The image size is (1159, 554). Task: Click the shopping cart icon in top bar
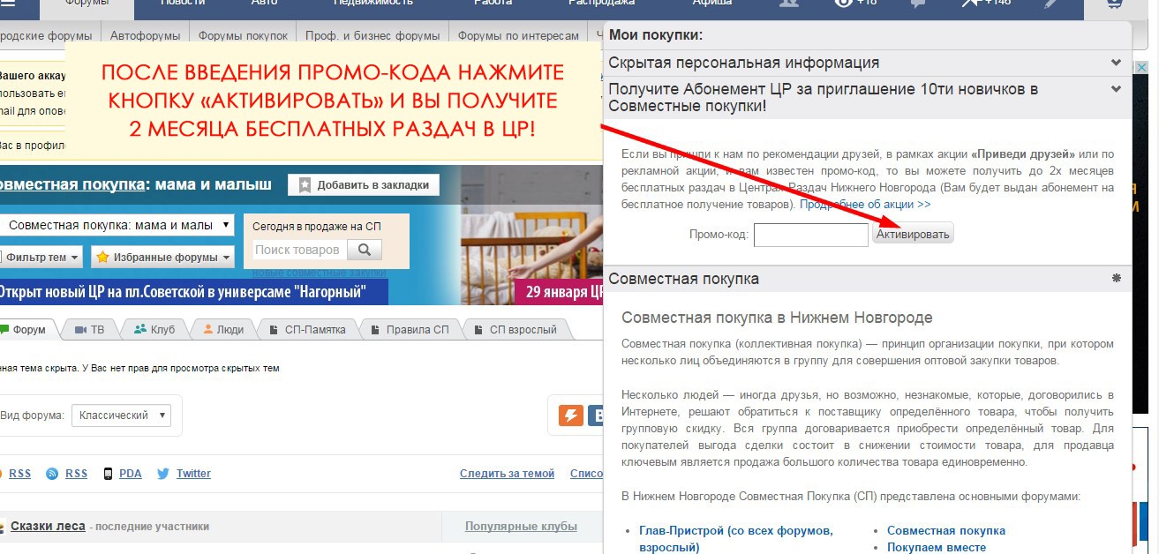coord(1116,4)
